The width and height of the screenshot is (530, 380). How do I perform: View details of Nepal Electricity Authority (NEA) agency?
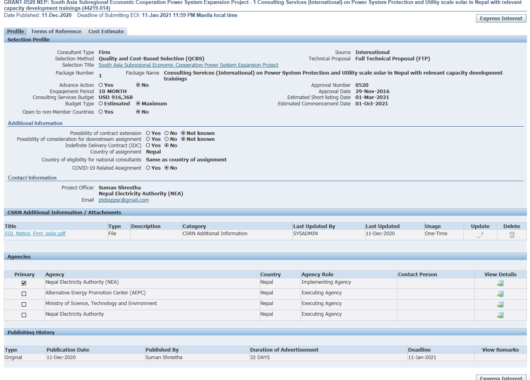click(500, 283)
